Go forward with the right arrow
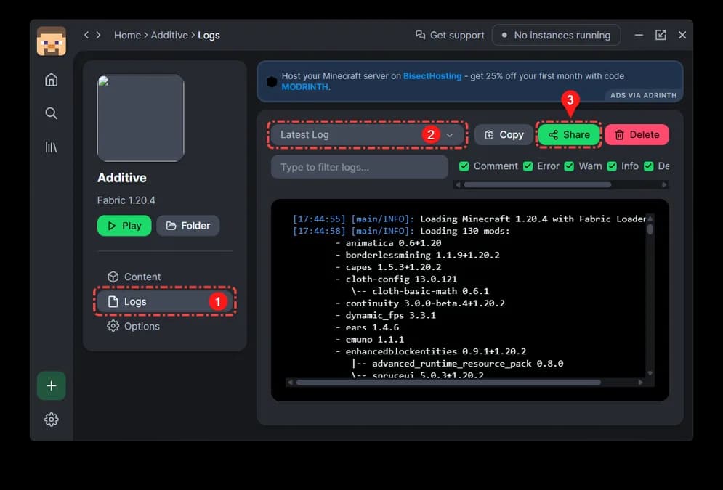The height and width of the screenshot is (490, 723). coord(98,35)
